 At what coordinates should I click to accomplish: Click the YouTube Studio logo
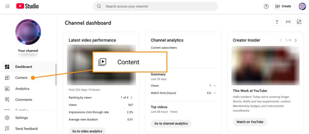click(27, 6)
